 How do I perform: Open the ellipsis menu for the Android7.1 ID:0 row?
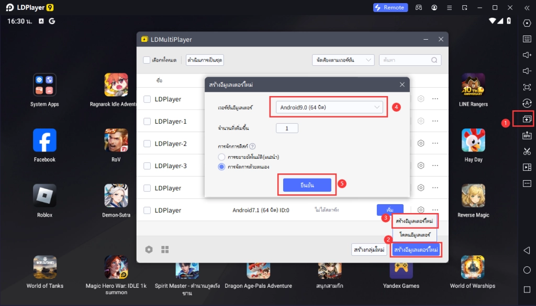pyautogui.click(x=435, y=210)
